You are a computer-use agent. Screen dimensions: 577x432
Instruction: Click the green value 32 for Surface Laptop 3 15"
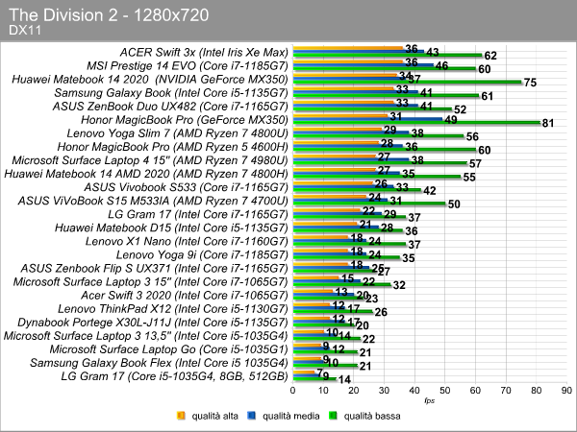pyautogui.click(x=399, y=285)
